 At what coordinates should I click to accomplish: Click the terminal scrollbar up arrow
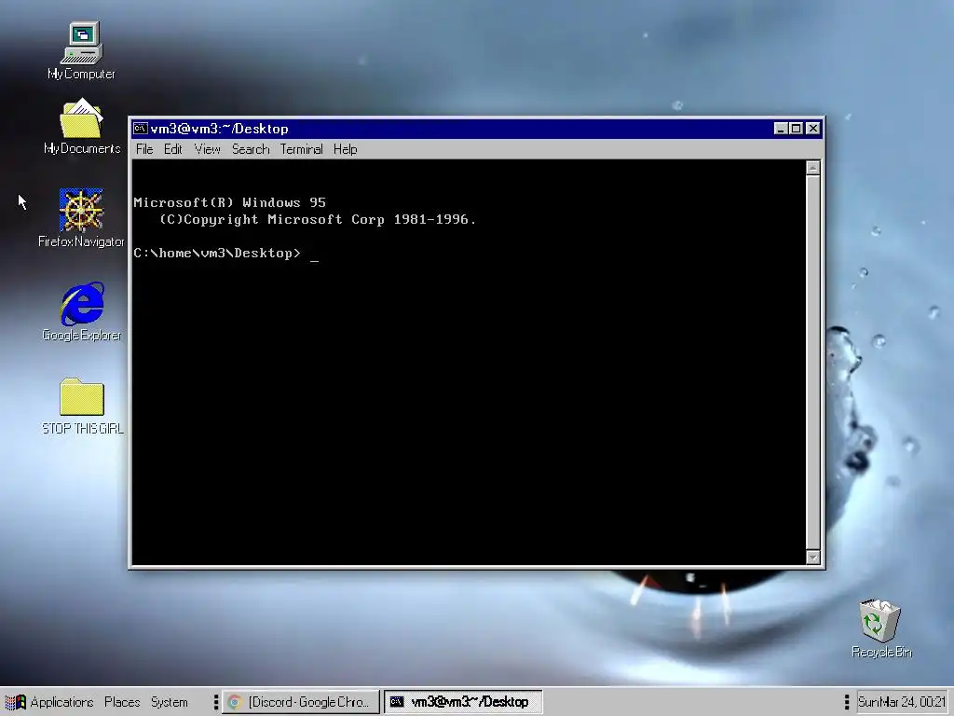point(812,168)
